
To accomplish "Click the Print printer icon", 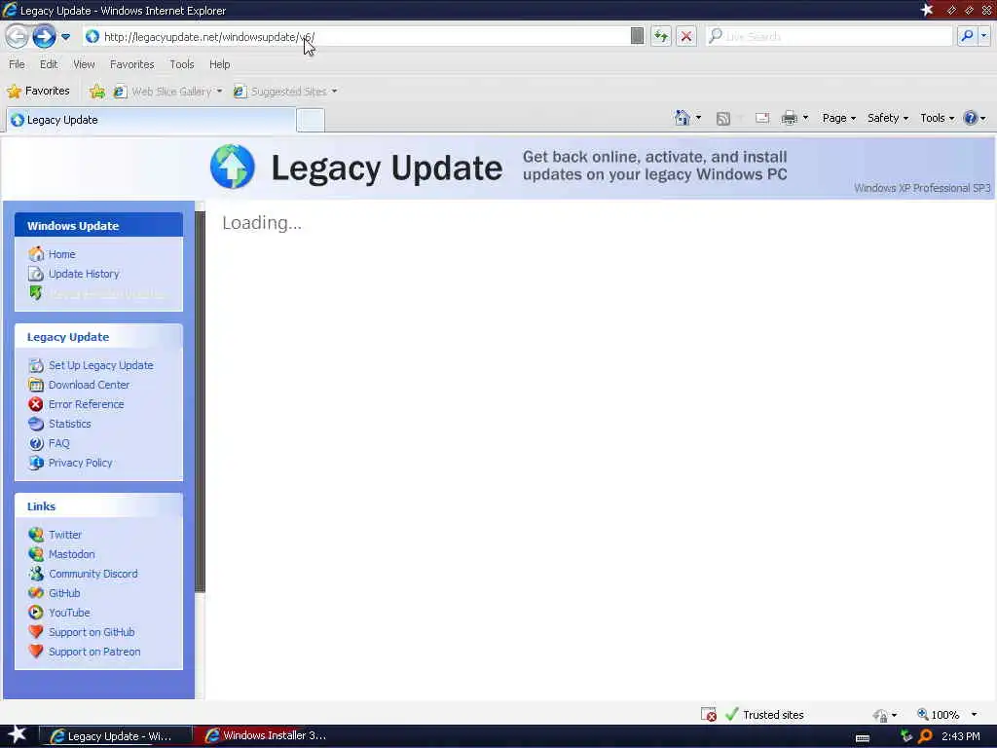I will click(x=789, y=118).
